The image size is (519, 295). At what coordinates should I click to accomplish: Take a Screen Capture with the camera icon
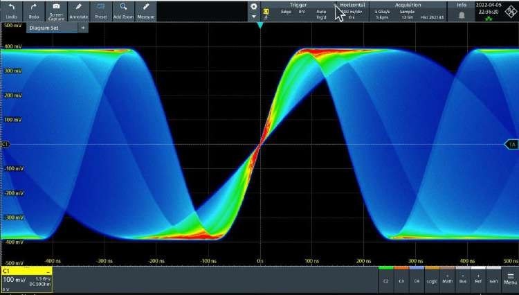pos(56,10)
